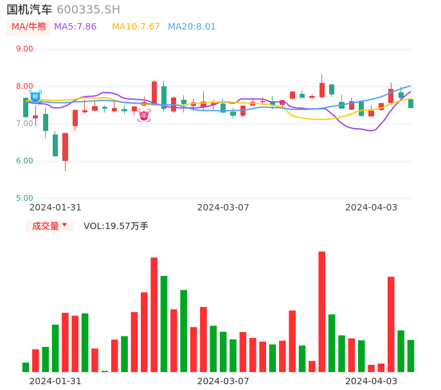Toggle the purple MA5:7.86 legend
Image resolution: width=441 pixels, height=390 pixels.
[75, 27]
